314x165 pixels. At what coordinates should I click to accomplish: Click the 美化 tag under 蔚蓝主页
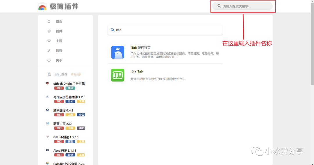pos(81,128)
